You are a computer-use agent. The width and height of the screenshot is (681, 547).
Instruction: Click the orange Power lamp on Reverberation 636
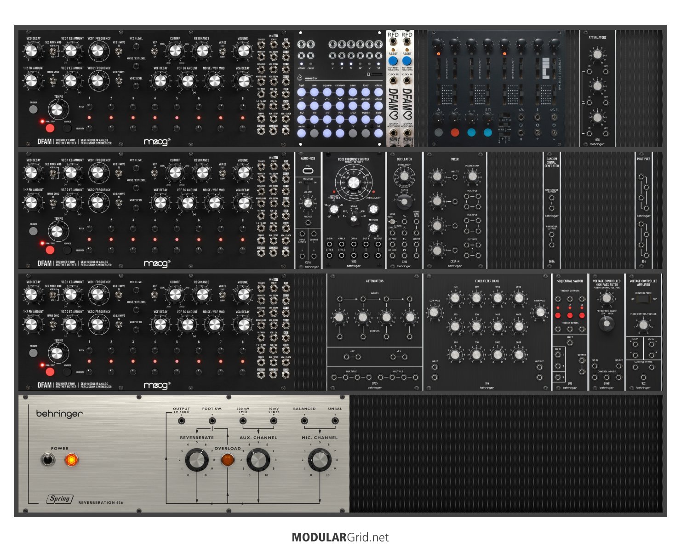(x=71, y=460)
